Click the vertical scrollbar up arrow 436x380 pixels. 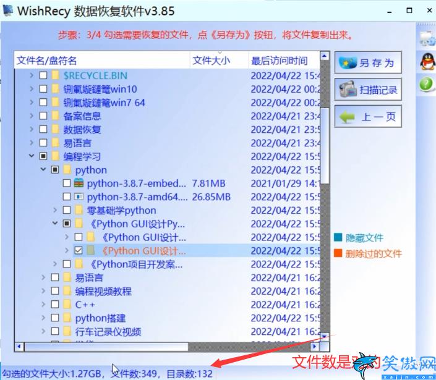pyautogui.click(x=325, y=56)
